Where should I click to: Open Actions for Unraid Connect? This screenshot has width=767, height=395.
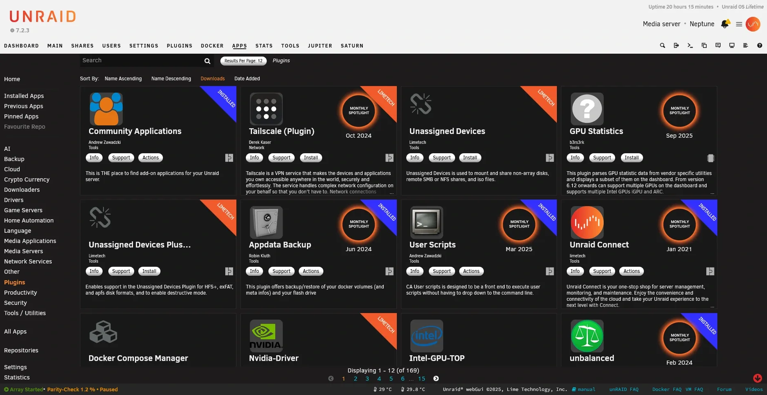(632, 271)
